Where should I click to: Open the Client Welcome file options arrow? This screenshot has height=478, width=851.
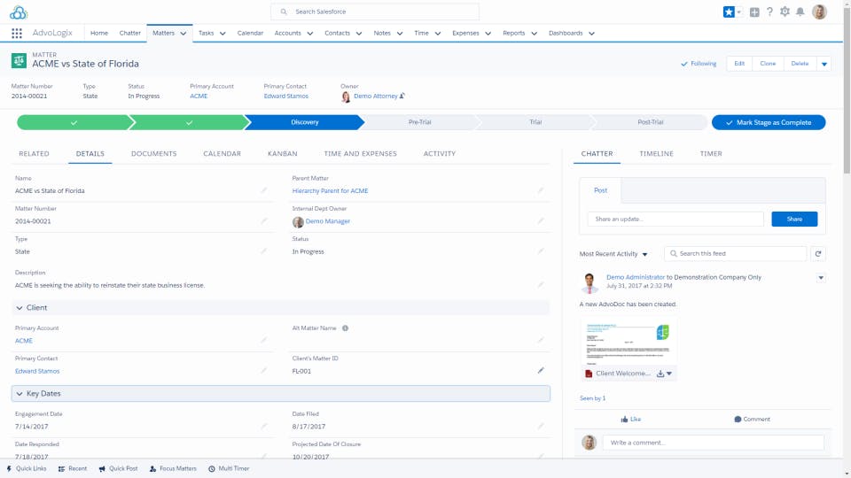(x=669, y=374)
